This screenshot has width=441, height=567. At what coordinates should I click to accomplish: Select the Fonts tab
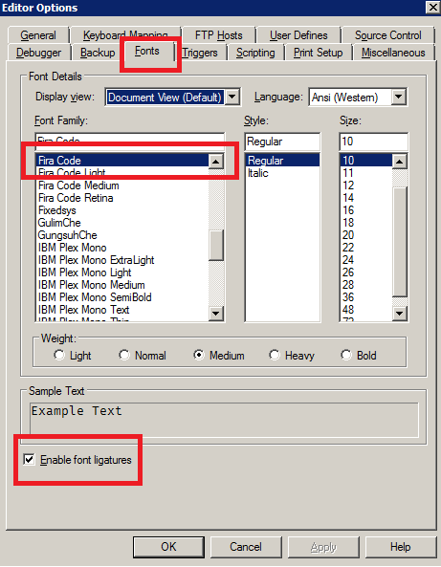coord(147,51)
